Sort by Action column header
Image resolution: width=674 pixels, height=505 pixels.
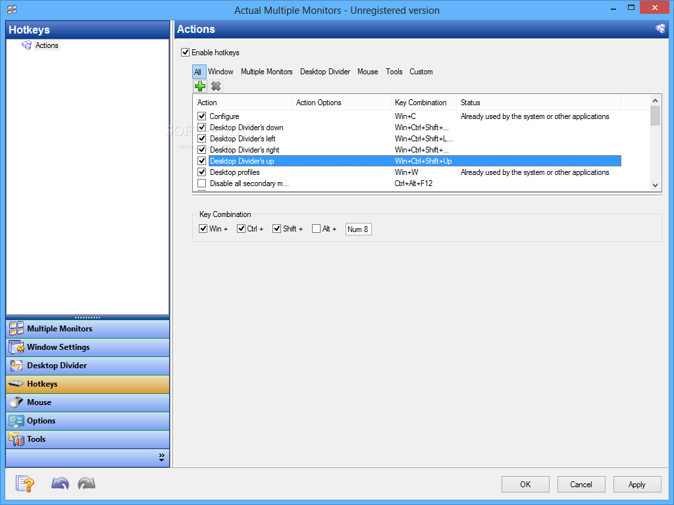(x=242, y=103)
